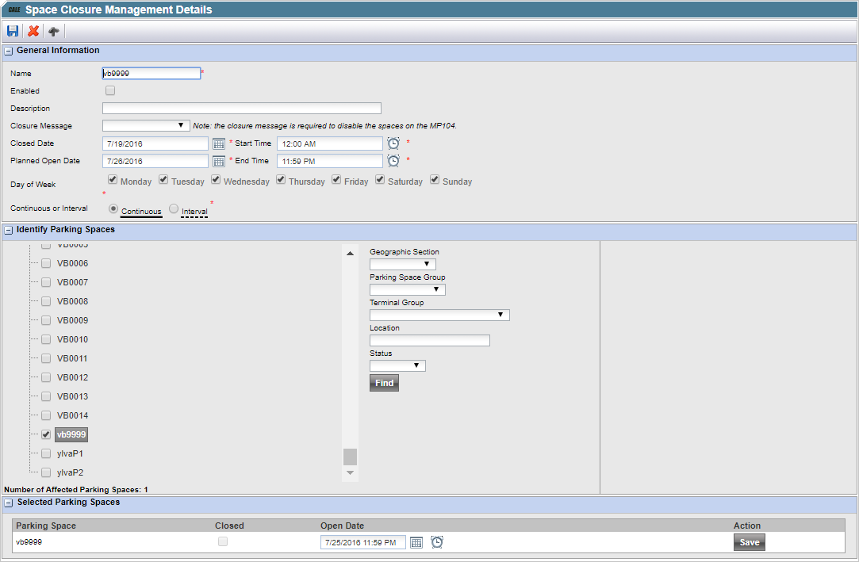The width and height of the screenshot is (859, 562).
Task: Click the red X delete toolbar icon
Action: (x=33, y=31)
